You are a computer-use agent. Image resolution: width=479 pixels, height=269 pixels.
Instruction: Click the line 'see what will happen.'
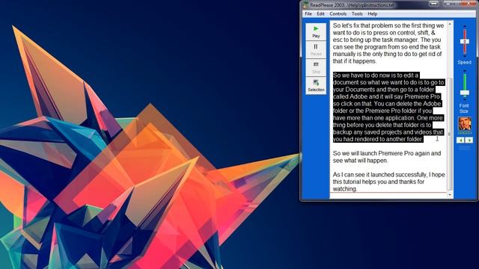coord(360,161)
